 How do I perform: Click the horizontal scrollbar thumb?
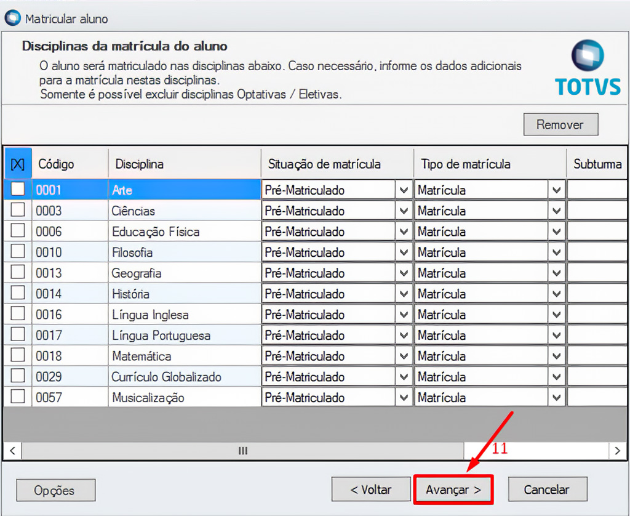pyautogui.click(x=242, y=451)
